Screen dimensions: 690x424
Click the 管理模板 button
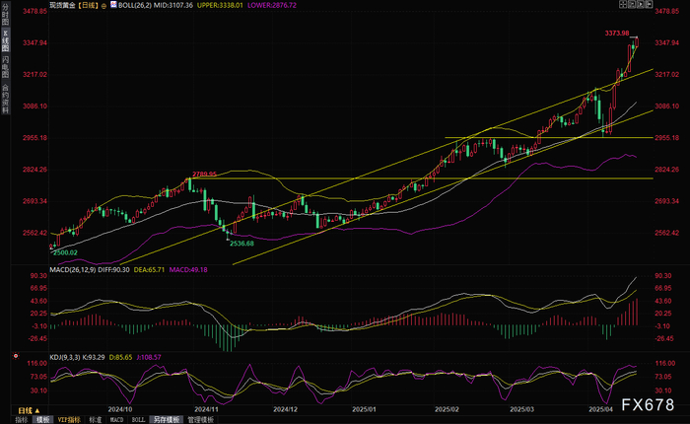[201, 420]
